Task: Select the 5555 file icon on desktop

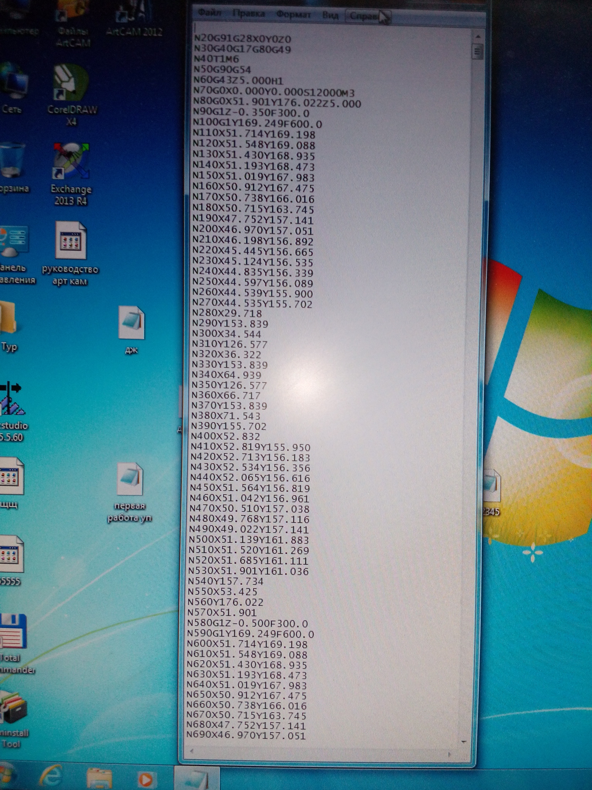Action: click(11, 560)
